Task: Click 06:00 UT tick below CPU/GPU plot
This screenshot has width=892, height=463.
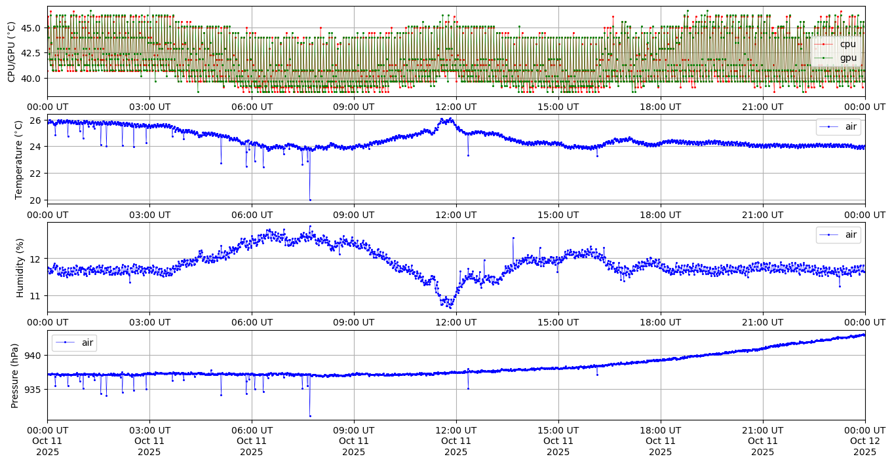Action: [251, 106]
